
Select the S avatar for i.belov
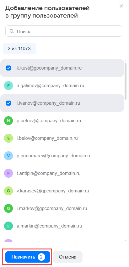(x=8, y=138)
